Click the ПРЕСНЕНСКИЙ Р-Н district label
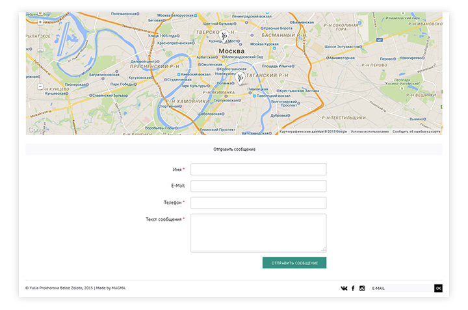Viewport: 468px width, 310px height. point(154,66)
